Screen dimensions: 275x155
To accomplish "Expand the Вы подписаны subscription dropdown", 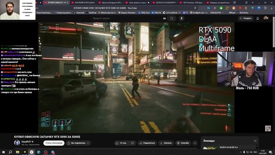I will [x=78, y=143].
